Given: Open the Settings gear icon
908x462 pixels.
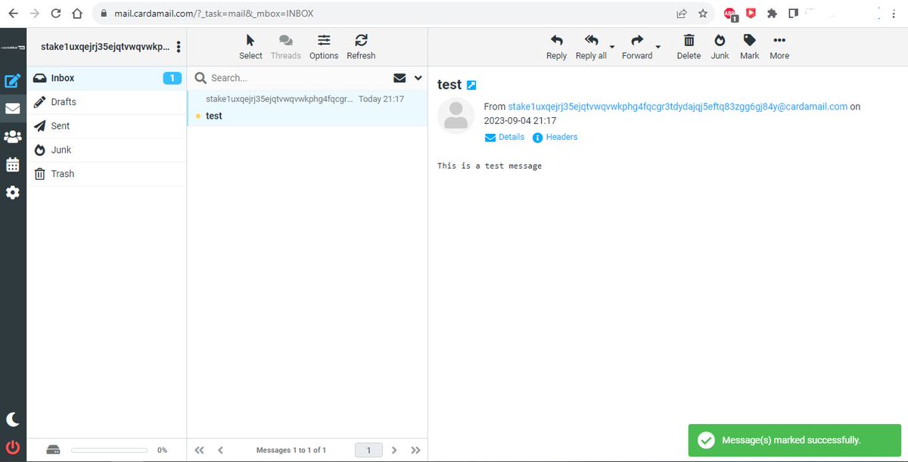Looking at the screenshot, I should [x=13, y=193].
